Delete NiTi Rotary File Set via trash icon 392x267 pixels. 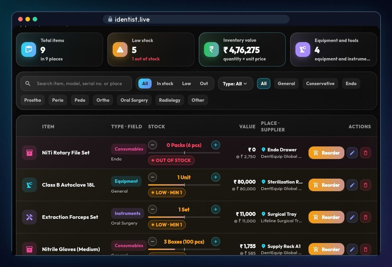(366, 153)
